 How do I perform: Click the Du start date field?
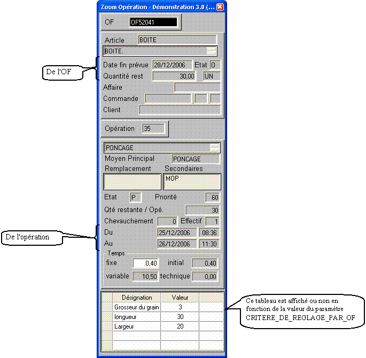(177, 233)
